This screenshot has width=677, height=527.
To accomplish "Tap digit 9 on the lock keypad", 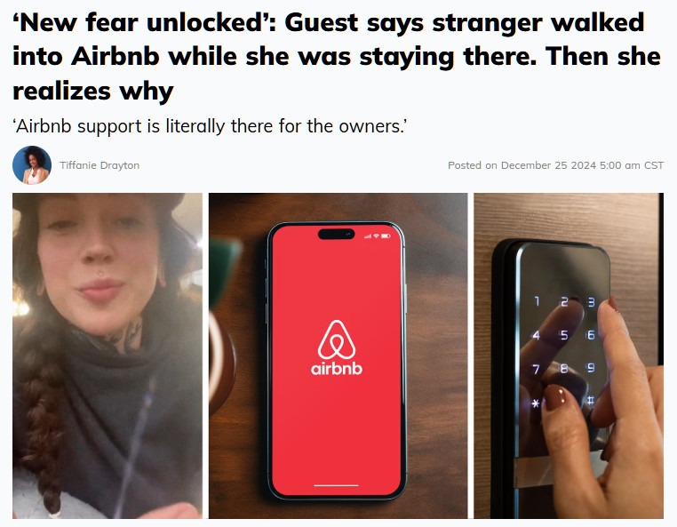I will (x=591, y=368).
